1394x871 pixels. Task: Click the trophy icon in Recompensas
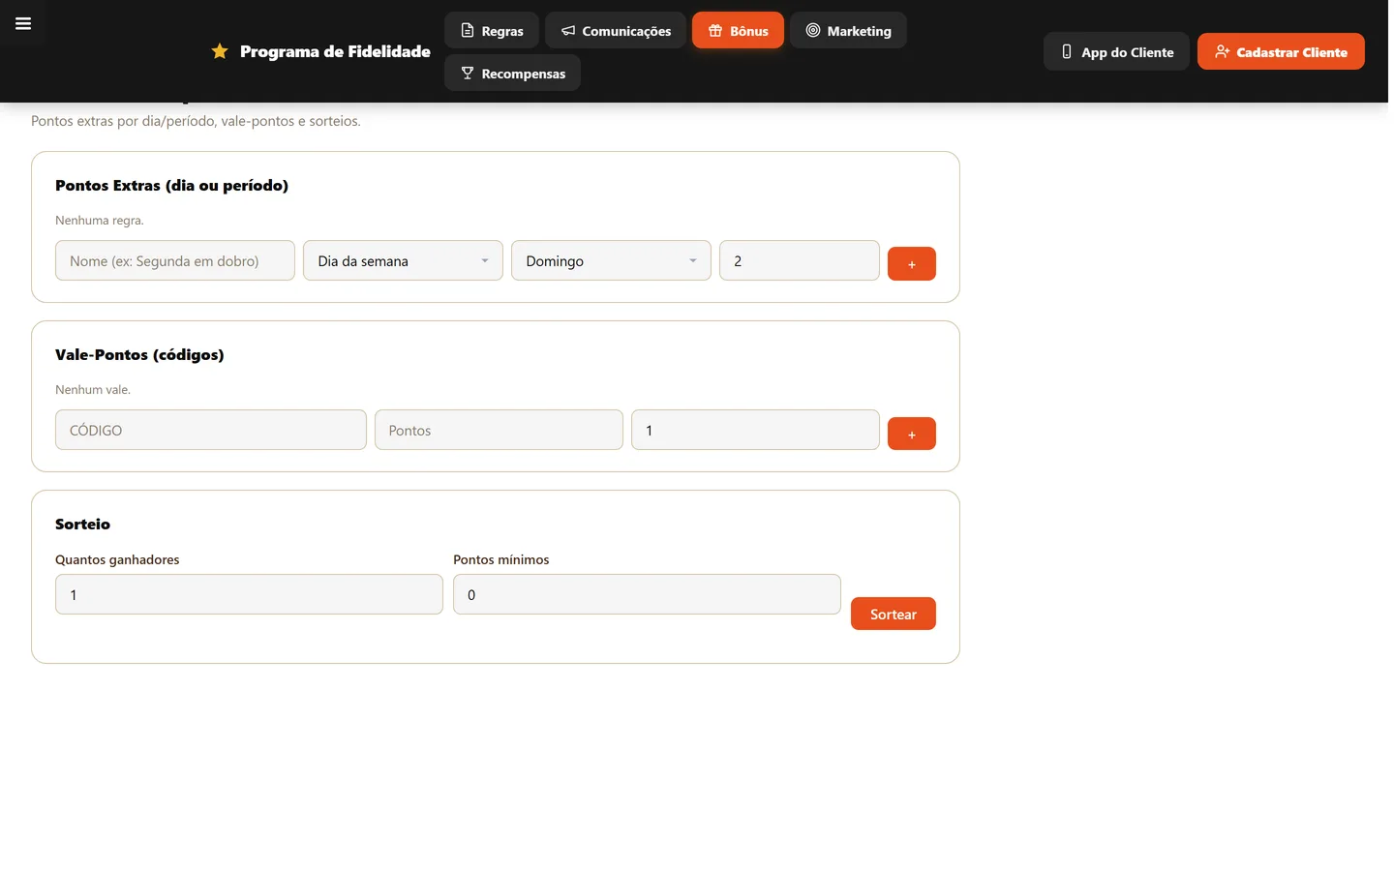coord(468,74)
